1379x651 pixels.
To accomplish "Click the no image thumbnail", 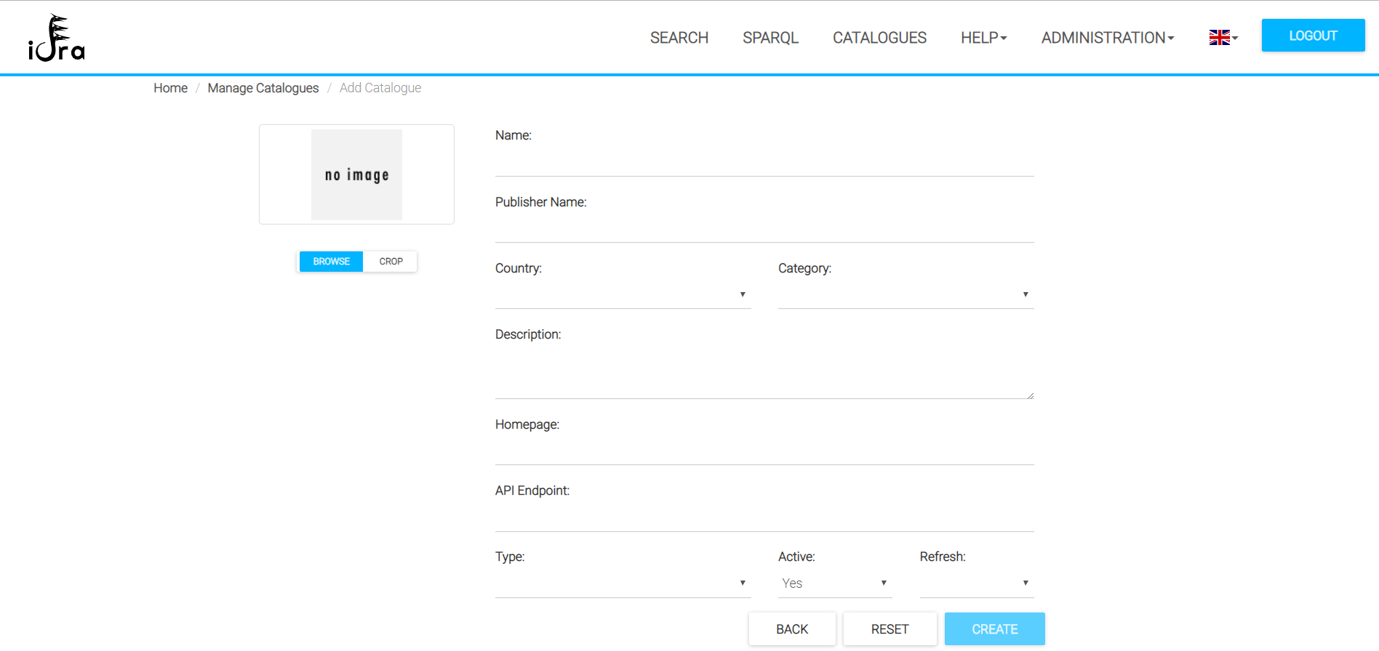I will tap(356, 174).
